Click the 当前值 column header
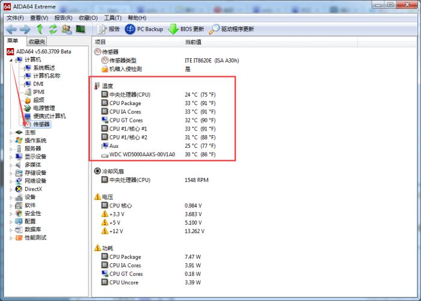 [x=269, y=42]
